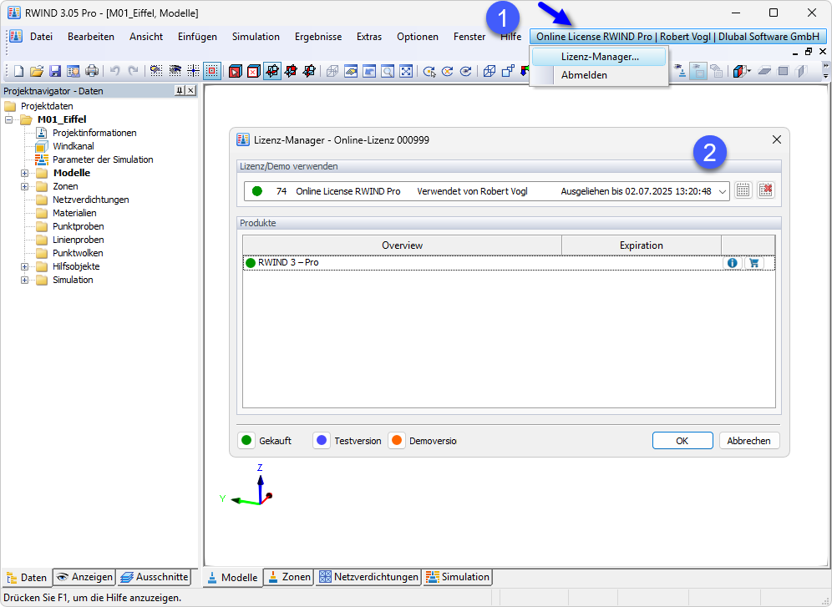Screen dimensions: 832x607
Task: Open the Online License RWIND Pro dropdown
Action: [x=723, y=191]
